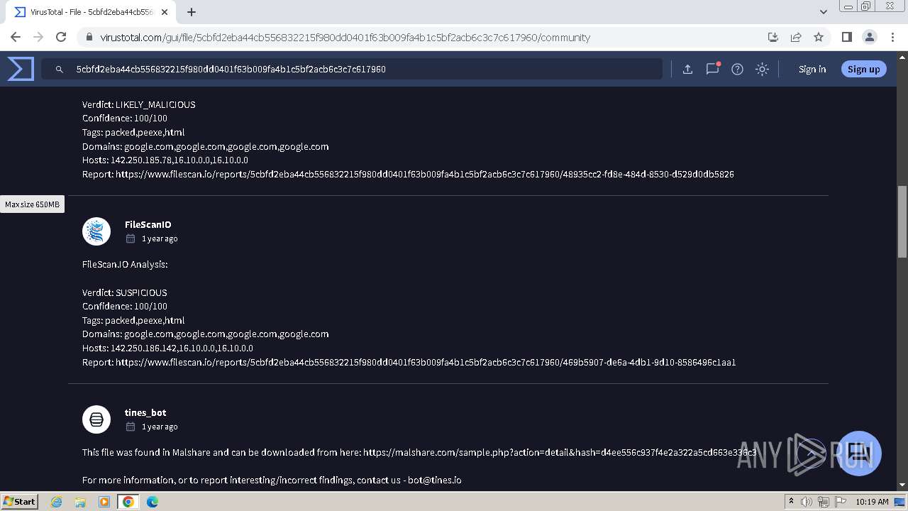
Task: Open the Chrome profile avatar
Action: click(869, 37)
